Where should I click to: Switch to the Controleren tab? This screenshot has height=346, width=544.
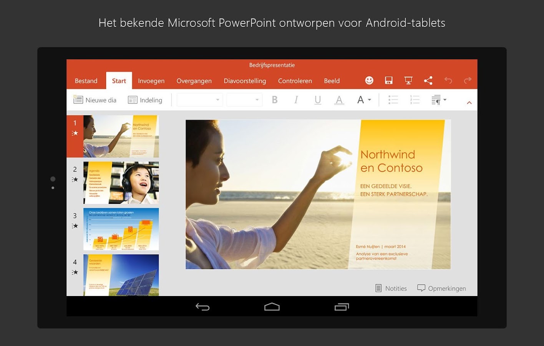pos(295,81)
